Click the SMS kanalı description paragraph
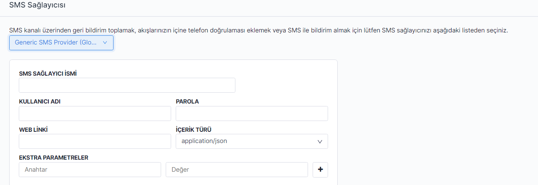This screenshot has width=538, height=185. click(258, 30)
